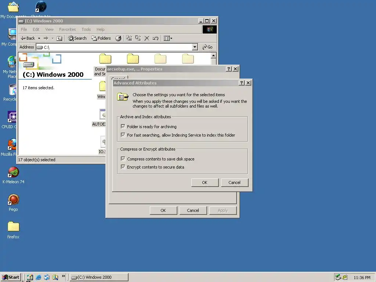
Task: Select the fourth faded folder icon
Action: point(188,59)
